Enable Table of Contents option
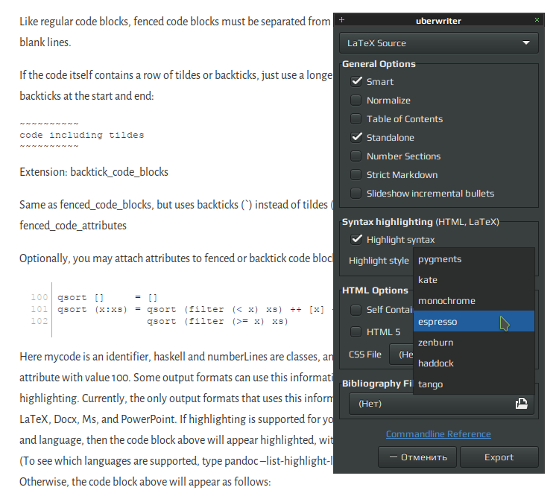The width and height of the screenshot is (559, 499). click(356, 119)
